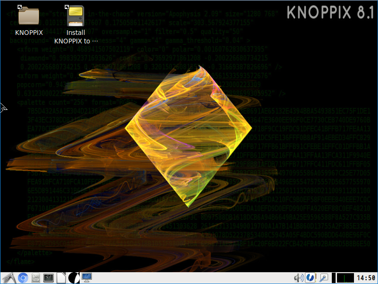Viewport: 378px width, 284px height.
Task: Open the network plug tray icon
Action: click(323, 278)
